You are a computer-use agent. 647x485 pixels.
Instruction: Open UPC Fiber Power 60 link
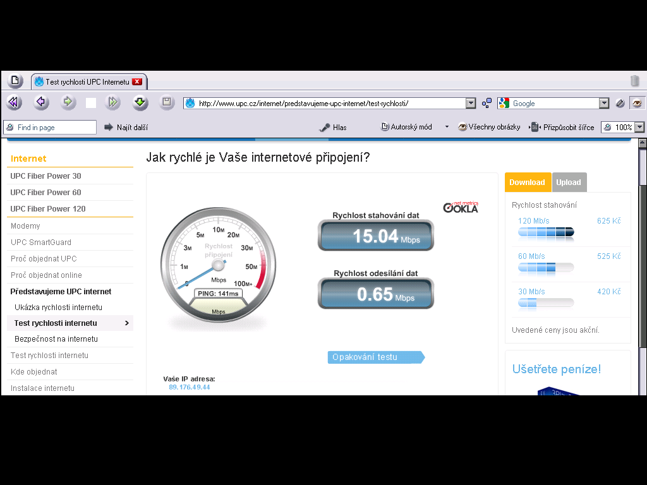45,193
